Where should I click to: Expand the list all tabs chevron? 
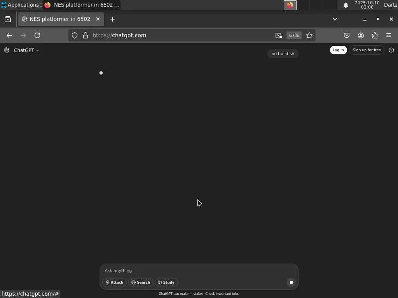click(335, 19)
